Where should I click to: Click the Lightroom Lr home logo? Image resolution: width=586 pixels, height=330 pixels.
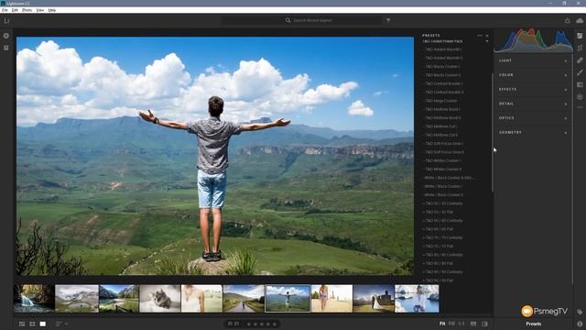click(6, 20)
